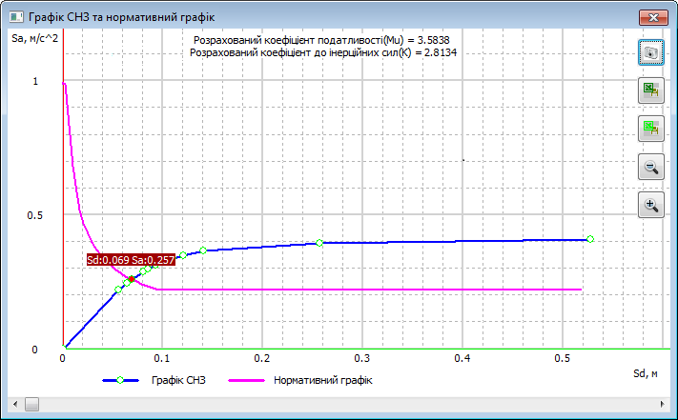Image resolution: width=678 pixels, height=420 pixels.
Task: Click the last curve point near Sd 0.52
Action: 590,239
